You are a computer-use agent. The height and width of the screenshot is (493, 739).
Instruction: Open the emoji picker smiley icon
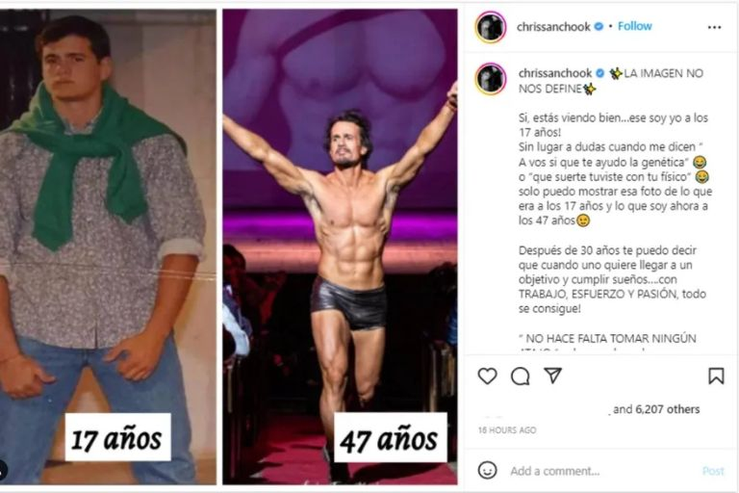(487, 470)
